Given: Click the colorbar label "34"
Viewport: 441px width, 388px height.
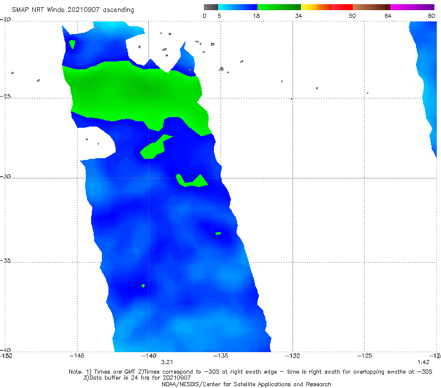Looking at the screenshot, I should coord(299,16).
